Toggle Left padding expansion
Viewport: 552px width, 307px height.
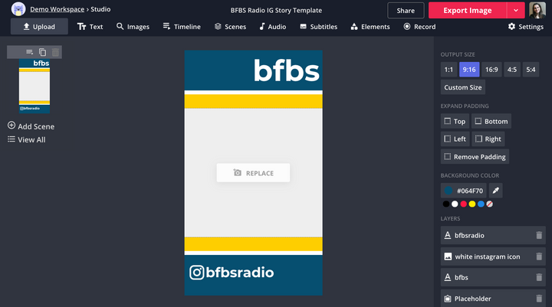pos(455,139)
